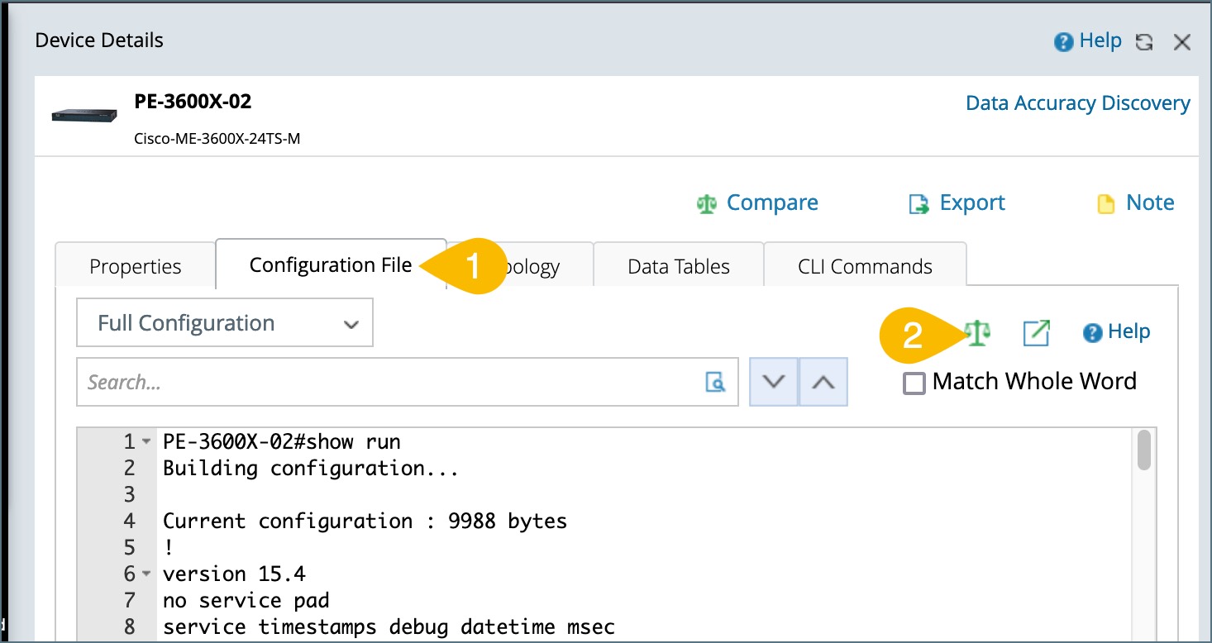
Task: Click the Compare button above the tabs
Action: coord(758,203)
